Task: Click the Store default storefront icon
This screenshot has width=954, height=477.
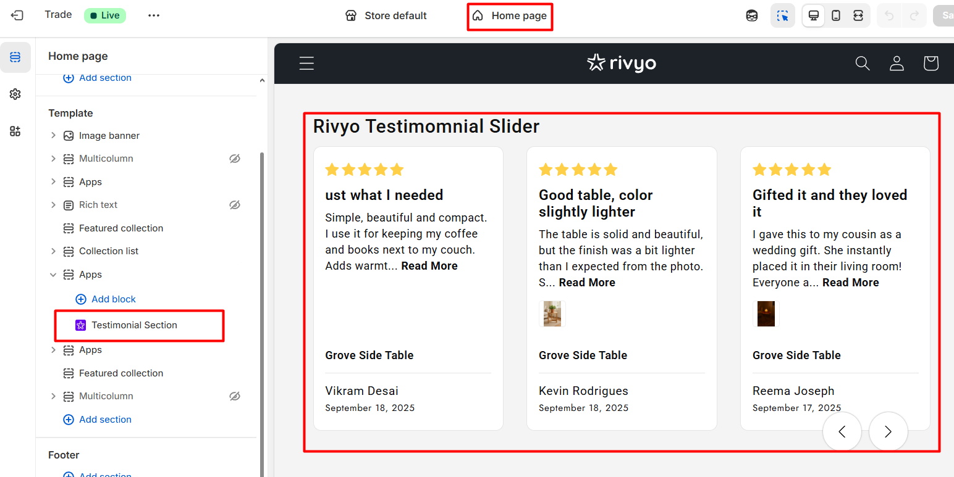Action: click(x=351, y=15)
